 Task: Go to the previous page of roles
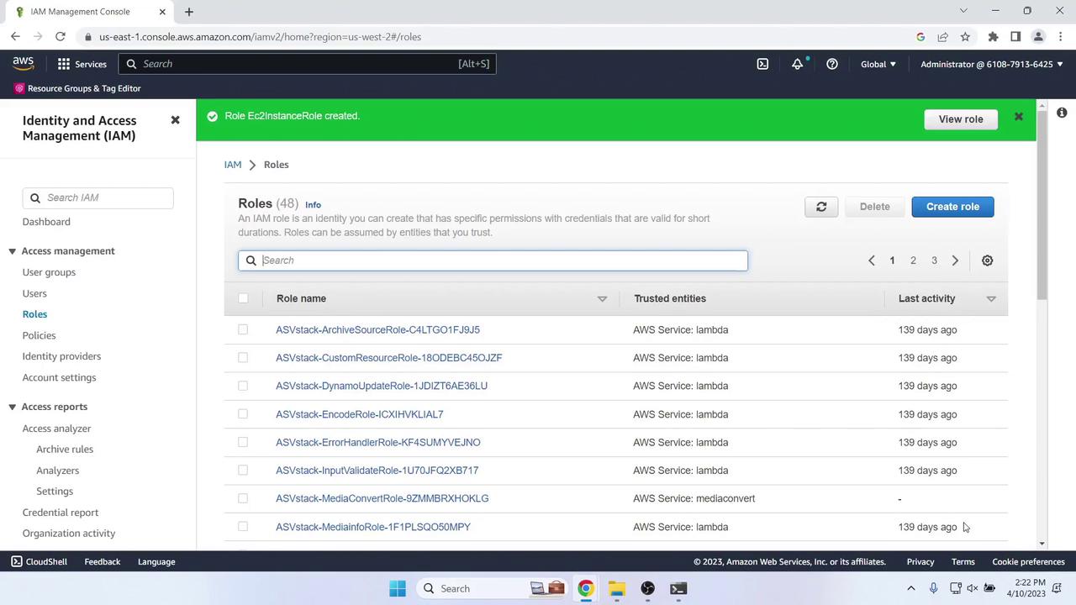click(x=872, y=260)
